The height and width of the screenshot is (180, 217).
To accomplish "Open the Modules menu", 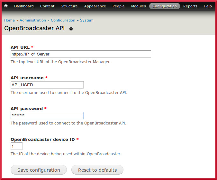I will [x=138, y=6].
